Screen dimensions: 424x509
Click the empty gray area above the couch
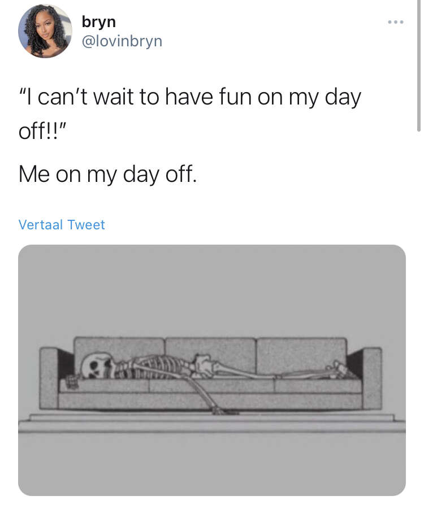tap(212, 289)
